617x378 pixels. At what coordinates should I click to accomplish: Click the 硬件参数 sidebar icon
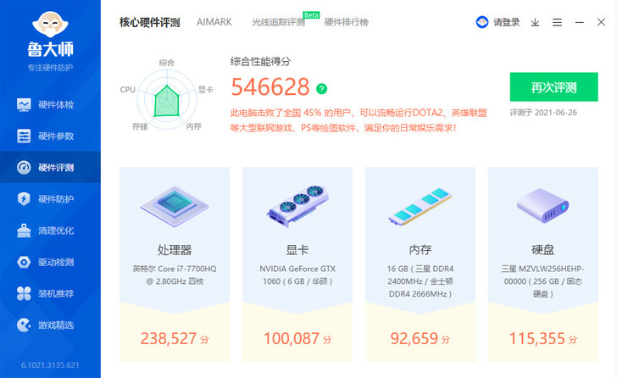click(24, 136)
